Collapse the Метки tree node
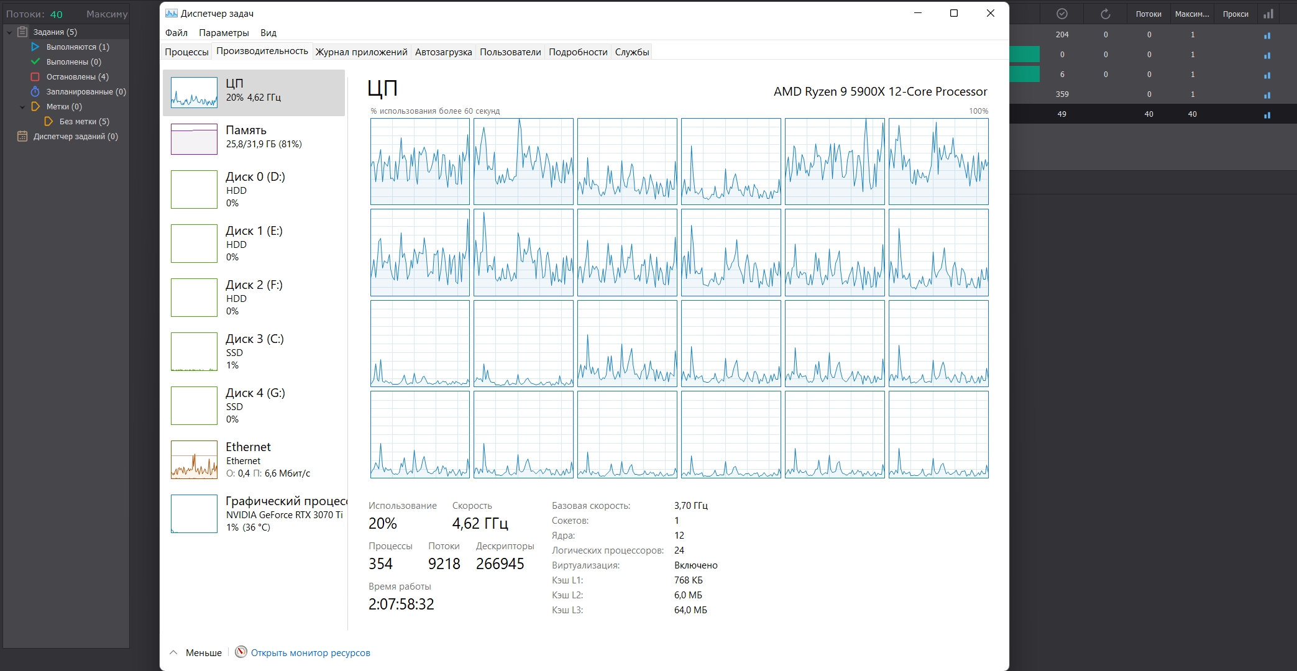 (22, 107)
